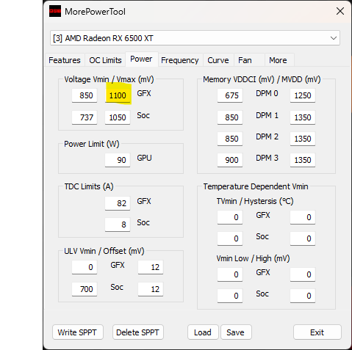Click the ULV Vmin Soc field showing 700

pyautogui.click(x=85, y=289)
